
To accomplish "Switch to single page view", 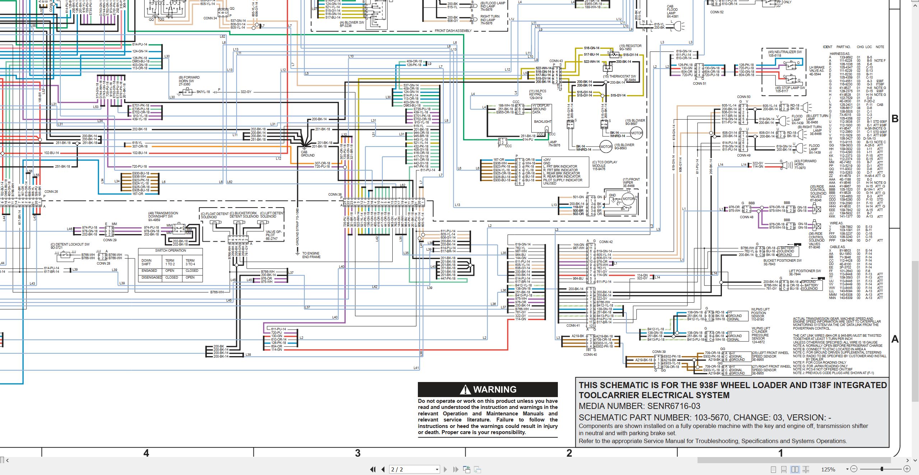I will (774, 469).
